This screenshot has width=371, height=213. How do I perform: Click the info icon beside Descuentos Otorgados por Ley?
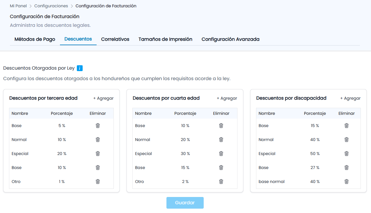[x=80, y=68]
